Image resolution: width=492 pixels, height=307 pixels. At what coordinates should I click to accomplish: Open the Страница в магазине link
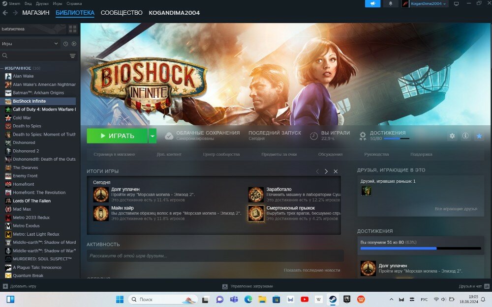click(x=114, y=154)
